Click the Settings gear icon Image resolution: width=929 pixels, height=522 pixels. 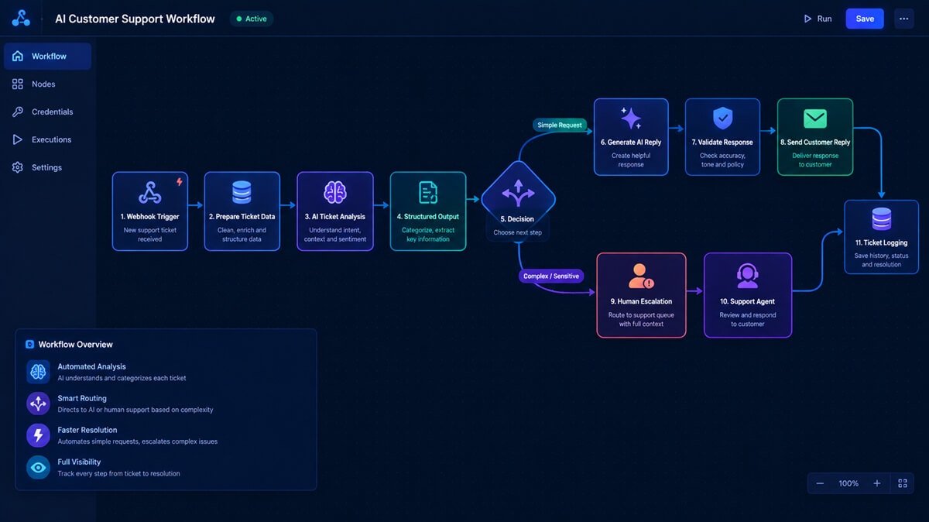18,167
